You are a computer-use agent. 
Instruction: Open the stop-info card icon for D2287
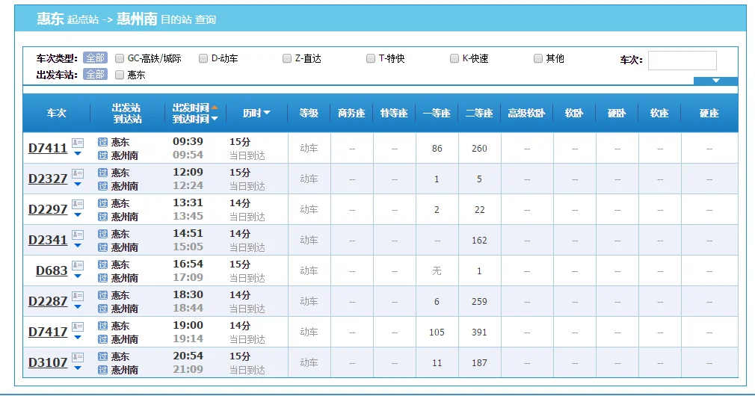(x=78, y=296)
